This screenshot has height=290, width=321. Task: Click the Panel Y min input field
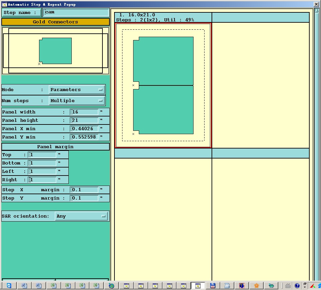pyautogui.click(x=84, y=137)
